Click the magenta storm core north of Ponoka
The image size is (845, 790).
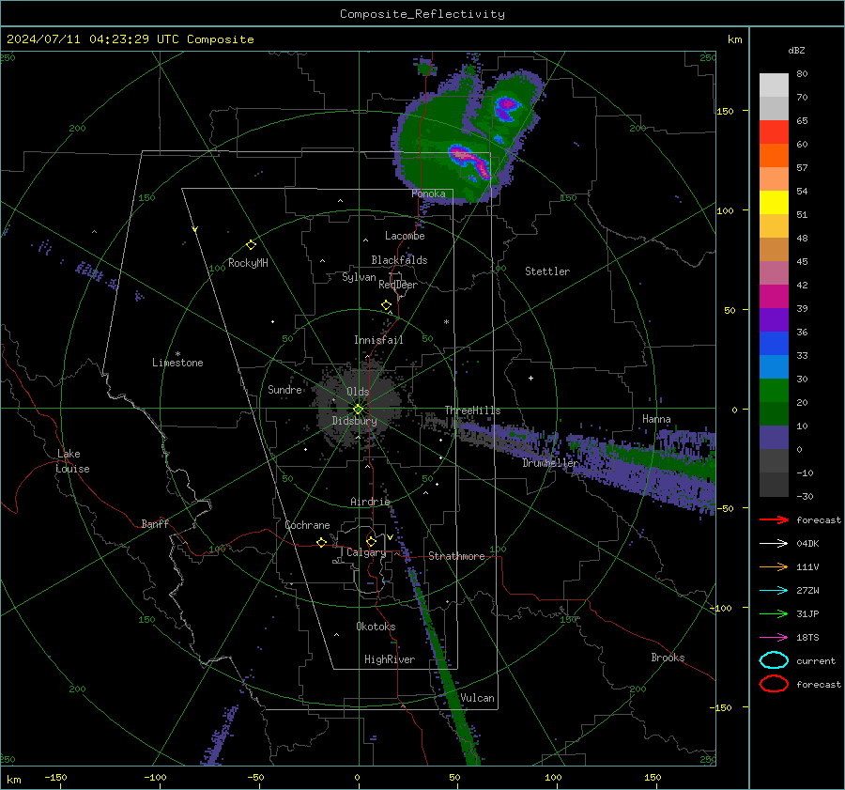pos(470,160)
